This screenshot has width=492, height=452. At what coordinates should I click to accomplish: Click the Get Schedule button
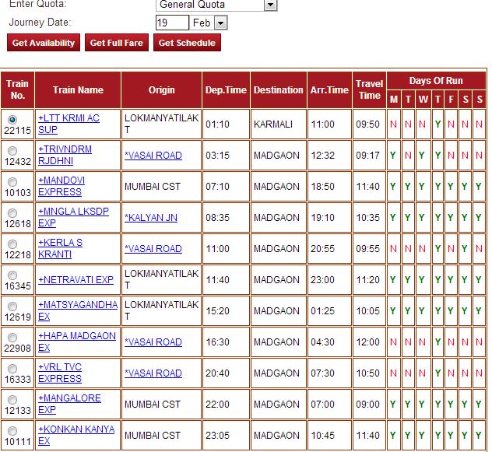pyautogui.click(x=187, y=43)
